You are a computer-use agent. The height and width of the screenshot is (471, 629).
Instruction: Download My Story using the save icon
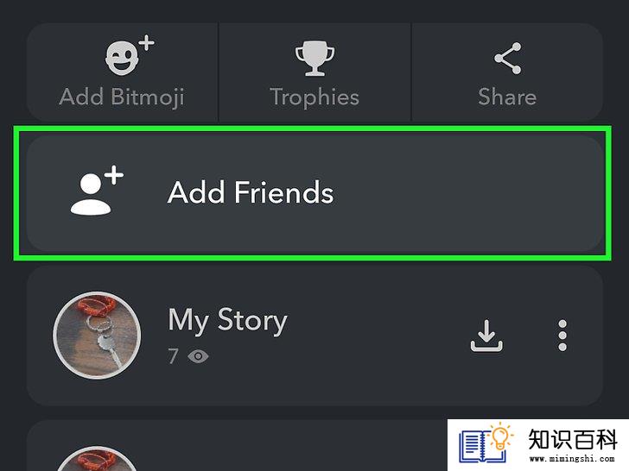click(486, 336)
